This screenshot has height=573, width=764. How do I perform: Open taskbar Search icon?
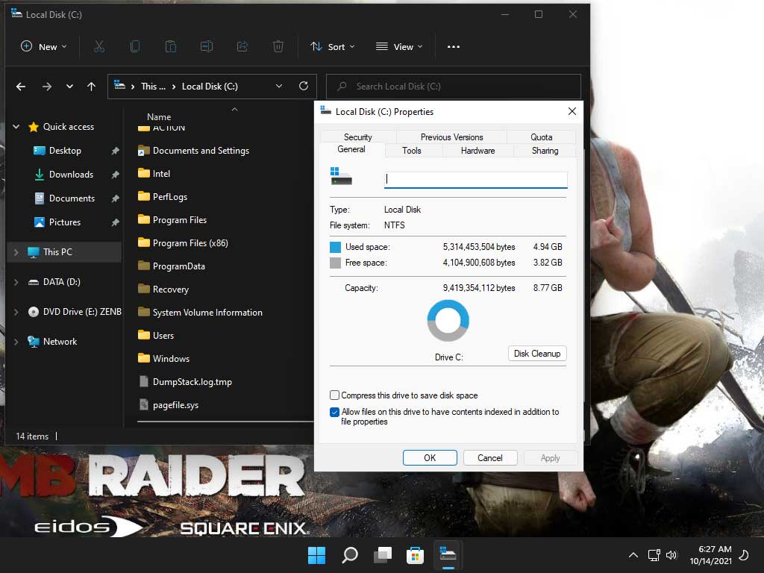pos(350,555)
